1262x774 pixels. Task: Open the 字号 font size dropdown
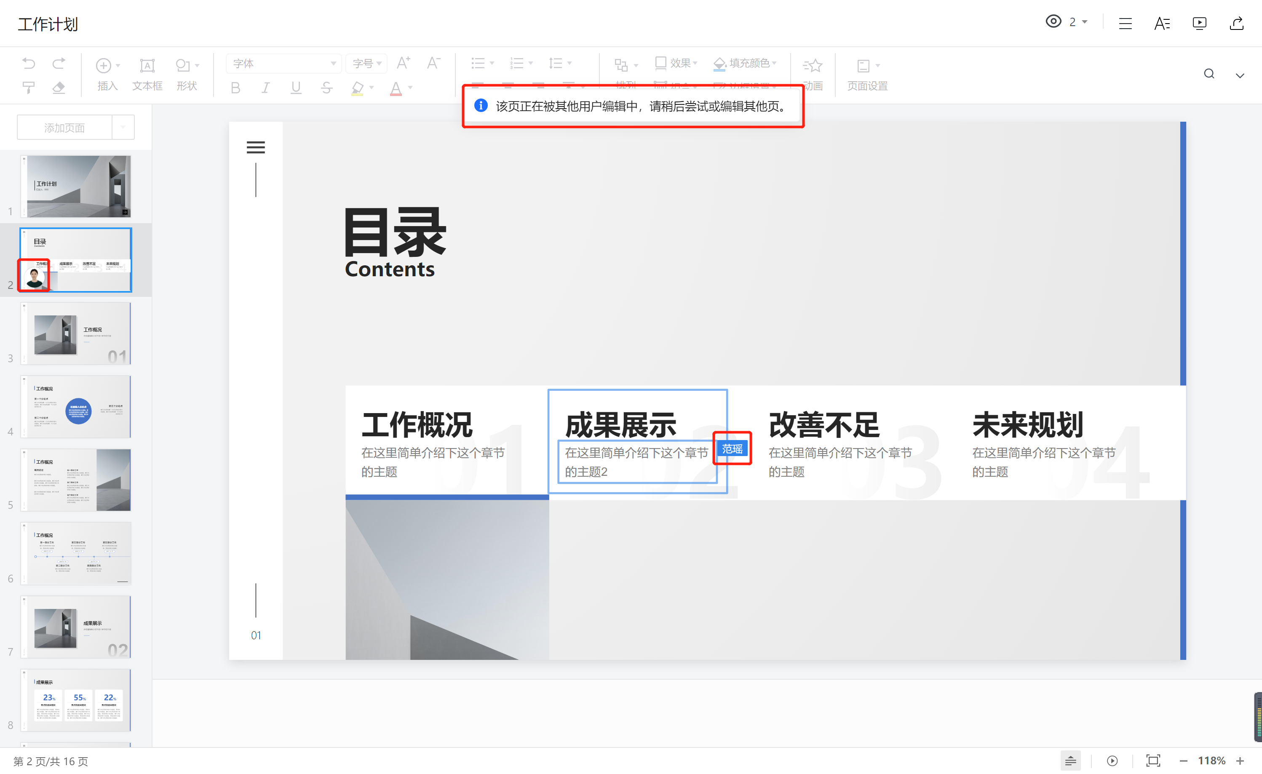point(367,64)
